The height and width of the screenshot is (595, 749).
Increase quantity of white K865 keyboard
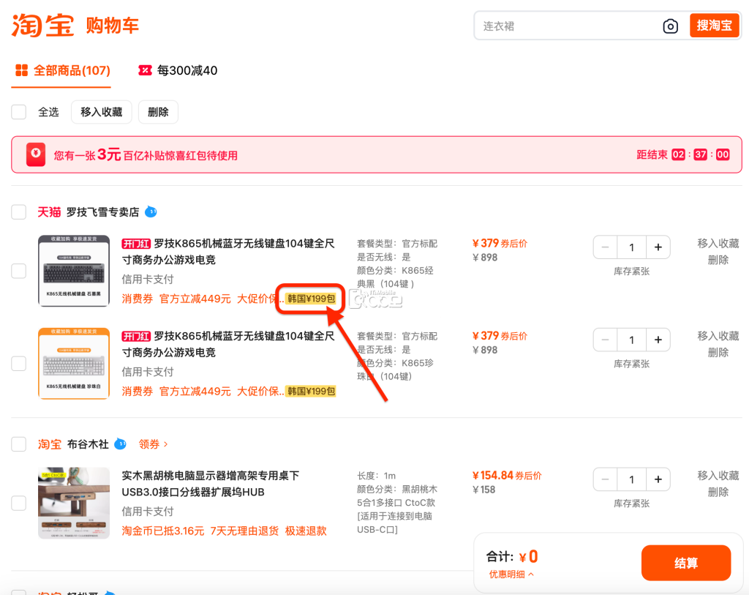point(658,340)
